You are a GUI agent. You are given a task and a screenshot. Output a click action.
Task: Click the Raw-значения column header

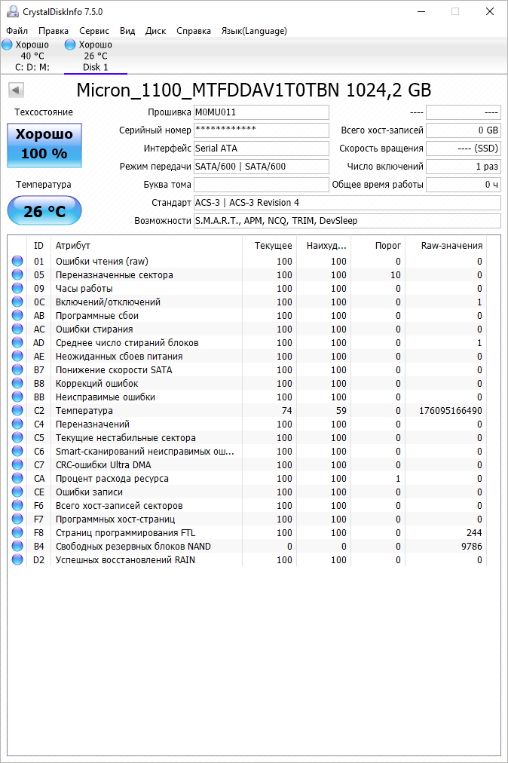tap(445, 246)
